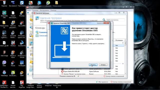The width and height of the screenshot is (160, 90).
Task: Open the steam_api.dll file icon
Action: point(4,44)
